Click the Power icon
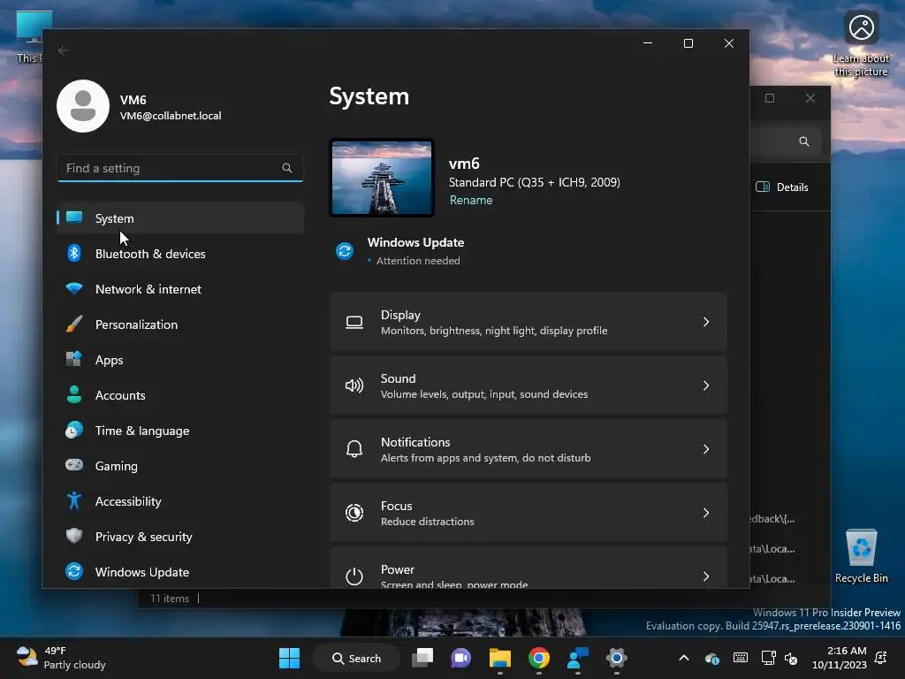 coord(354,576)
